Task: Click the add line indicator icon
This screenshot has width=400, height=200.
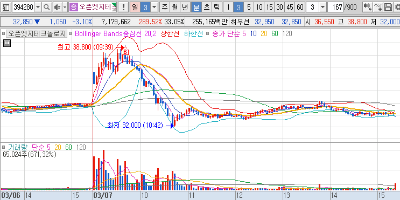Action: [x=378, y=7]
